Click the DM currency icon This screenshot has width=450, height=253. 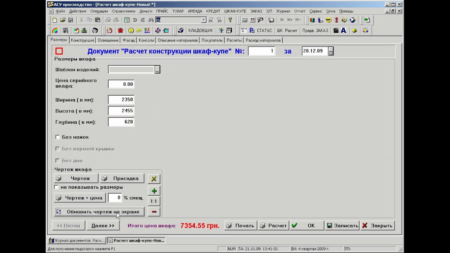[147, 31]
